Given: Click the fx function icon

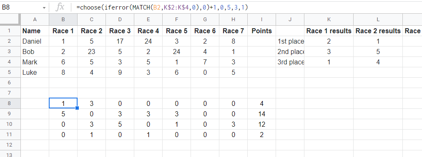Looking at the screenshot, I should tap(60, 7).
